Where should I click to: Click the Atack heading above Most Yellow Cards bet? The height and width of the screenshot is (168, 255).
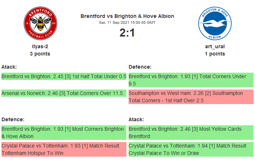(136, 119)
